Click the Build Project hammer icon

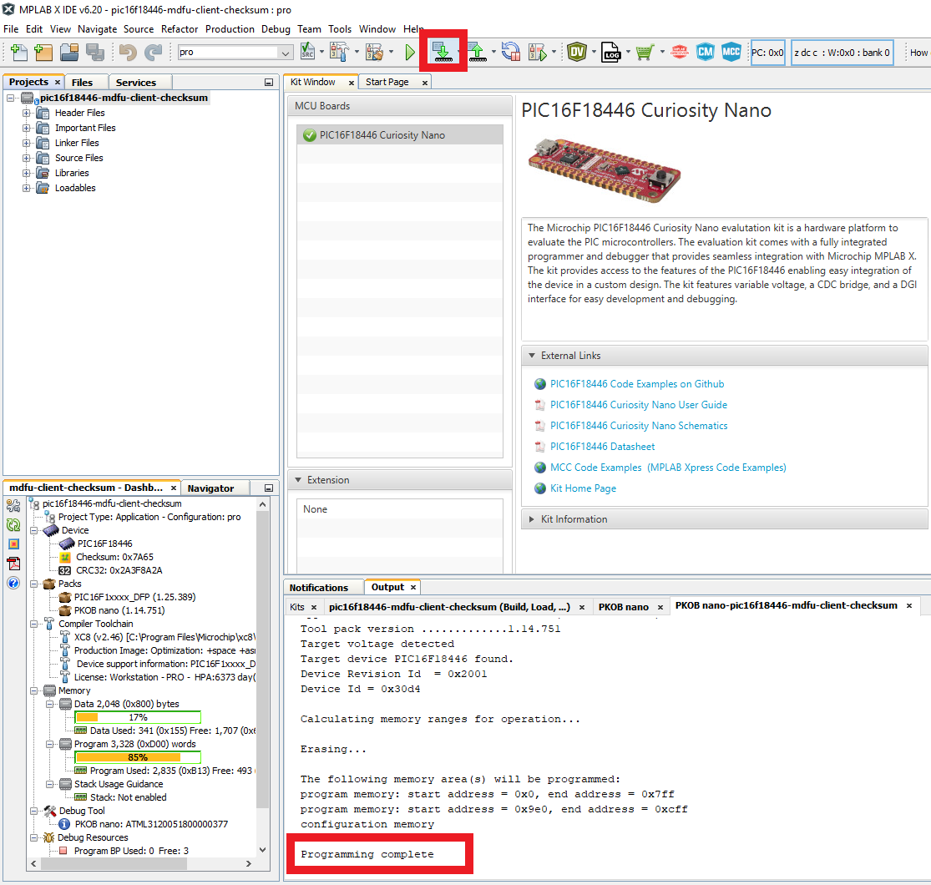pos(338,53)
